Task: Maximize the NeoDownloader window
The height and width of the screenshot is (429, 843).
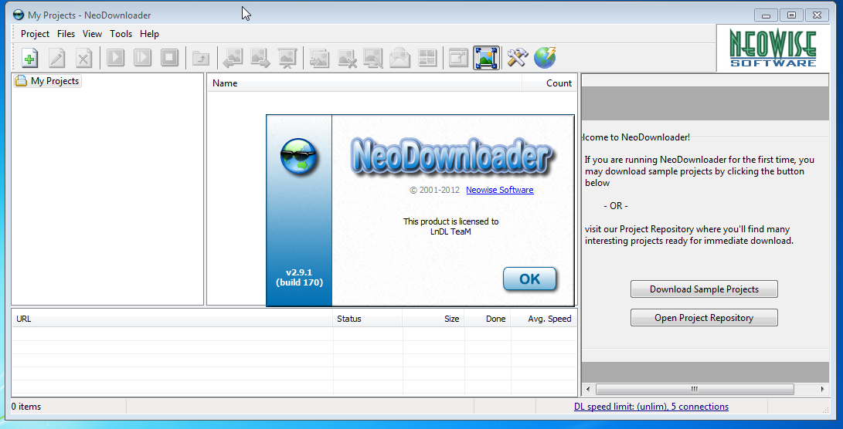Action: tap(791, 15)
